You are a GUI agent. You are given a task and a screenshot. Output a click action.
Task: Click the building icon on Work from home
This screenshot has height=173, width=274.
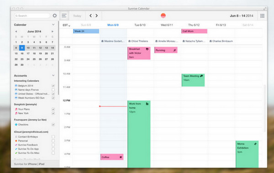pyautogui.click(x=147, y=104)
